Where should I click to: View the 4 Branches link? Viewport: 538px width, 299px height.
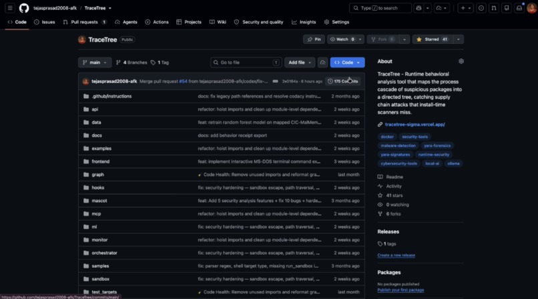tap(131, 63)
